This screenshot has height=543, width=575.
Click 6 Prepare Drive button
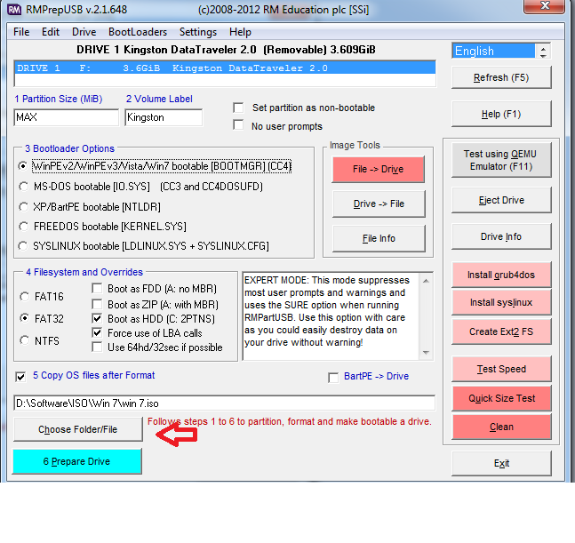coord(77,461)
